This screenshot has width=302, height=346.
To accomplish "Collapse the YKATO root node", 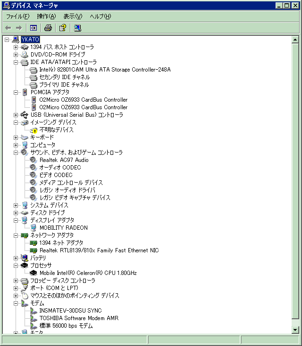I will pos(7,40).
